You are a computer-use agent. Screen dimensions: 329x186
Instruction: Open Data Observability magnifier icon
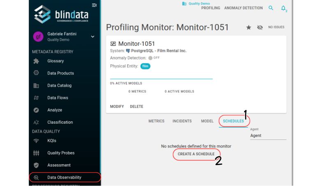click(x=36, y=177)
